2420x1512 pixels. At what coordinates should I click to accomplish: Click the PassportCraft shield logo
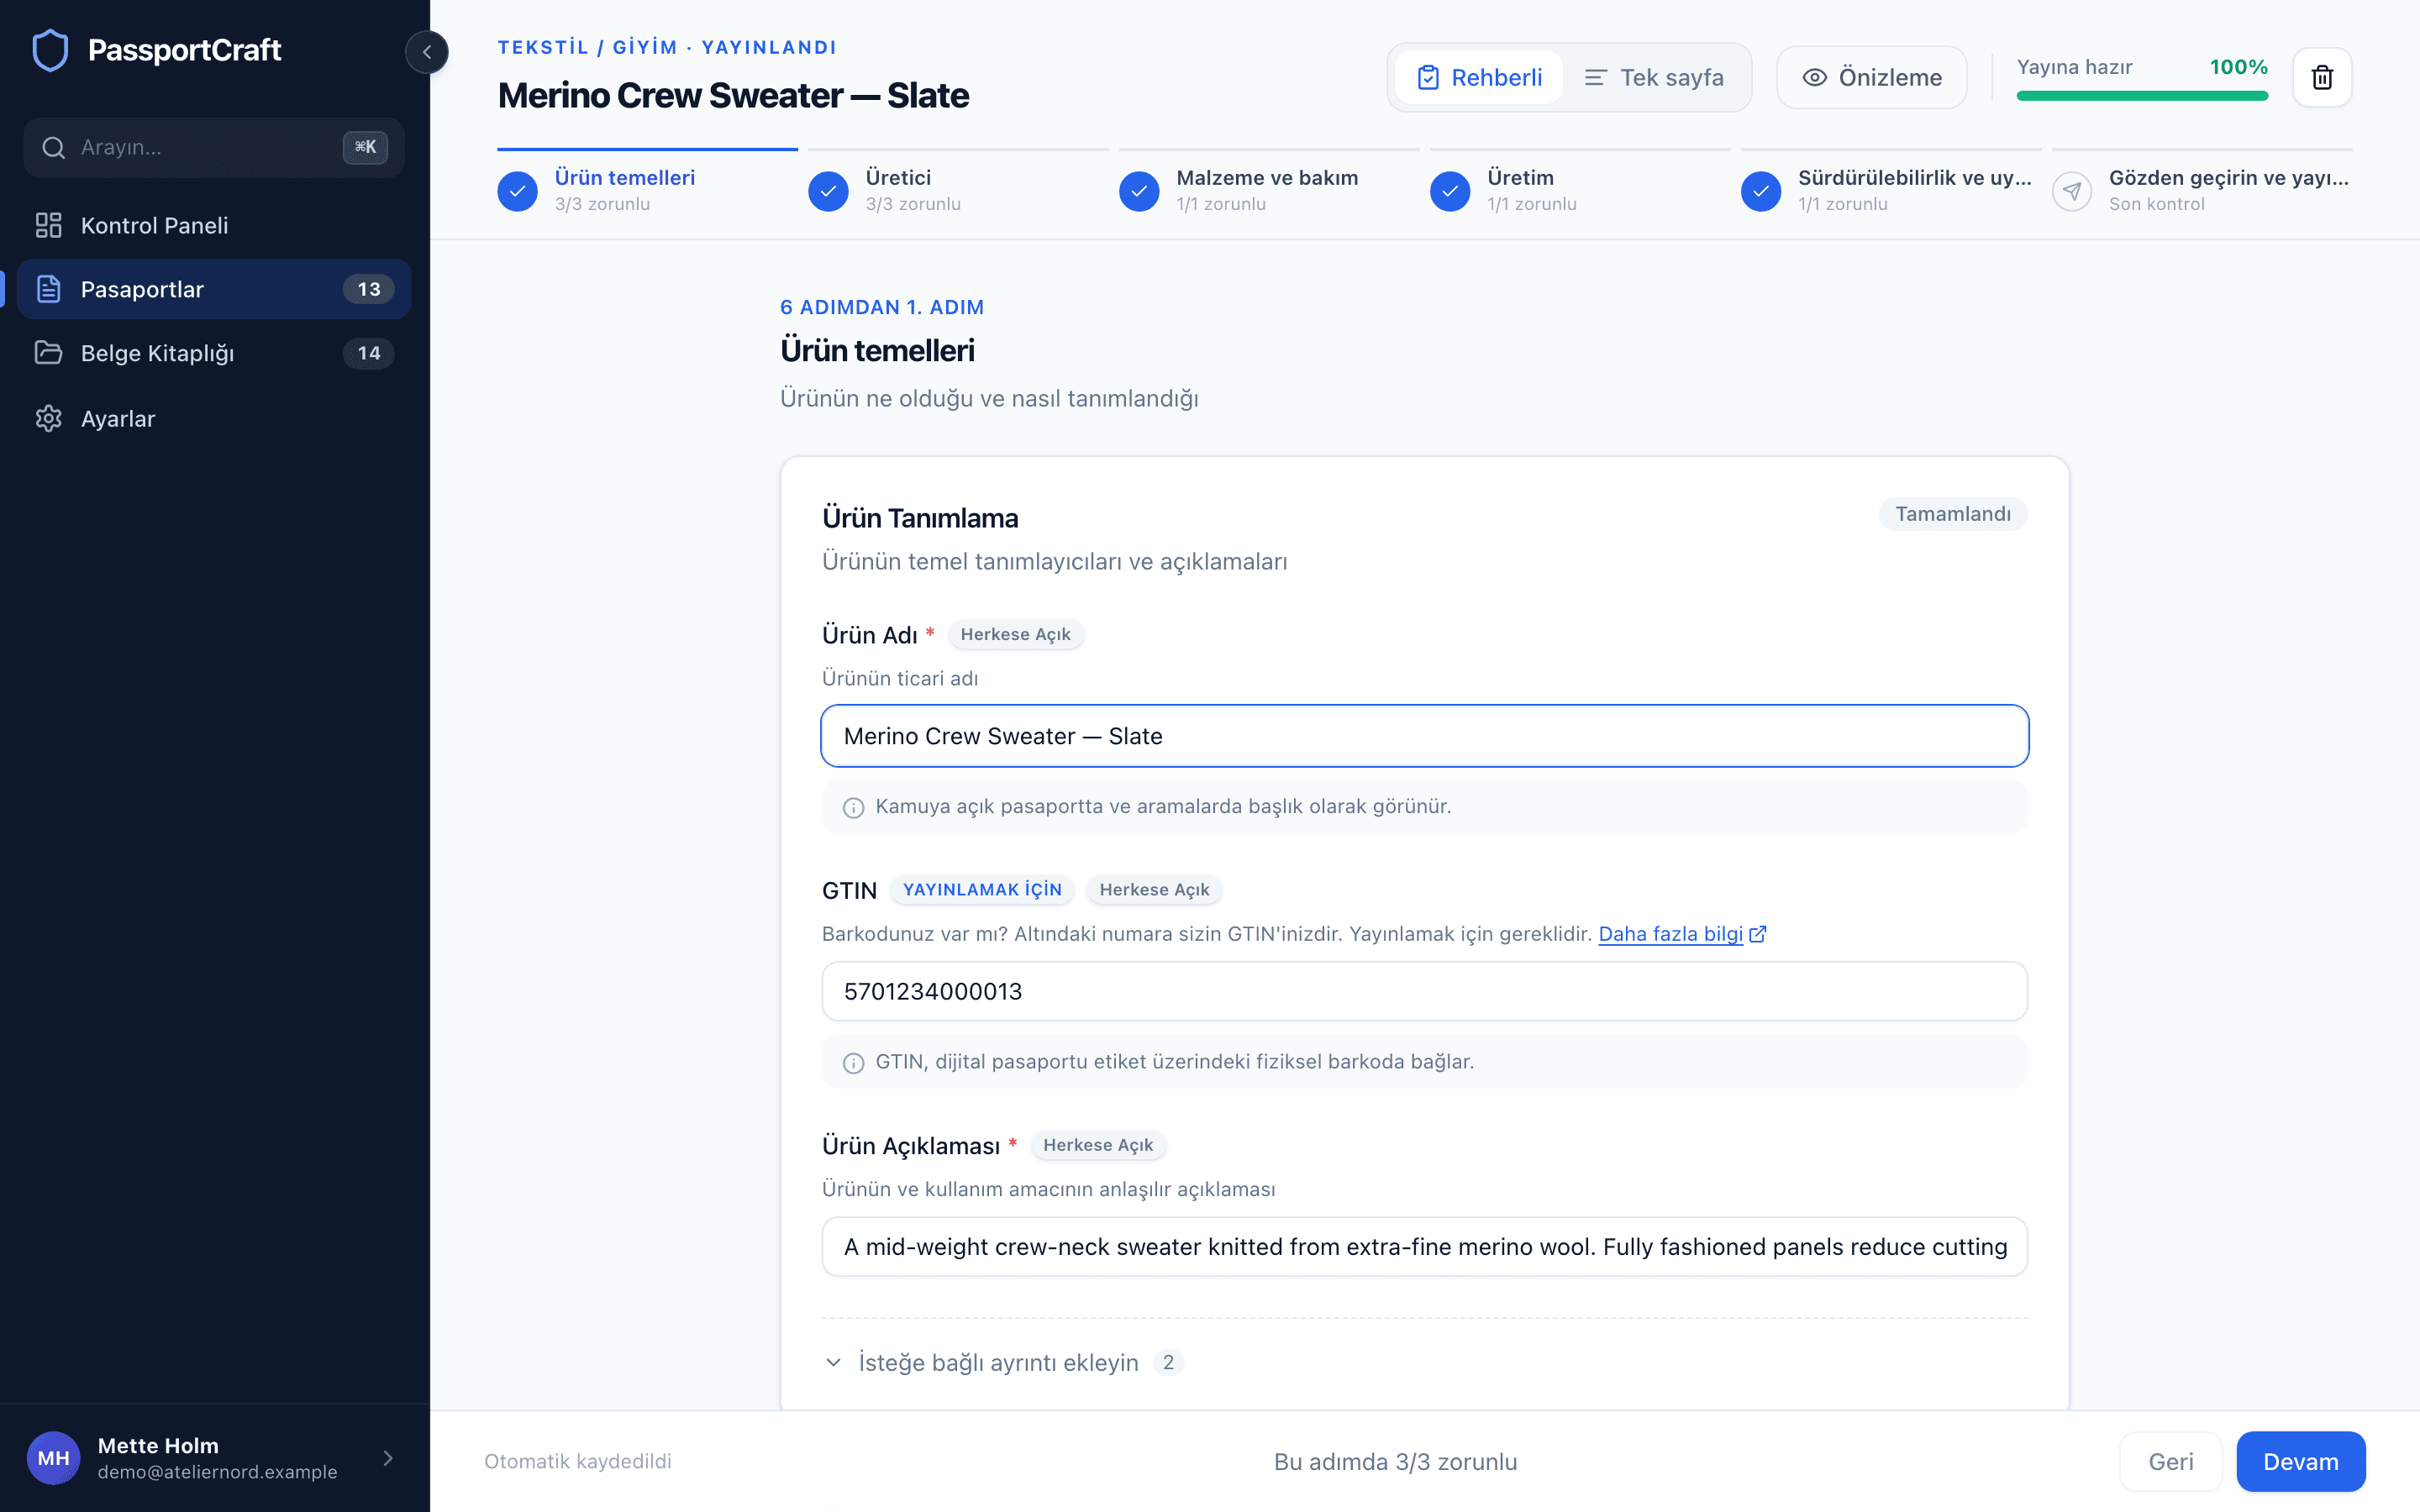pyautogui.click(x=50, y=50)
